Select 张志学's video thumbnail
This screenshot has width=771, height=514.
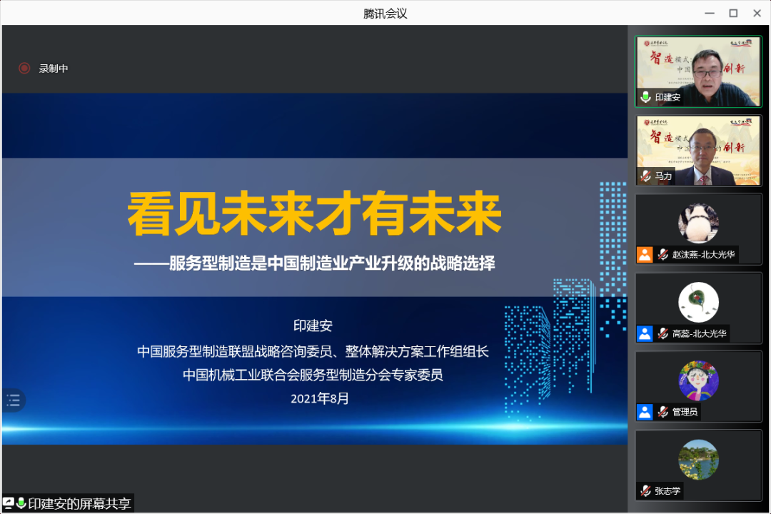click(x=698, y=464)
